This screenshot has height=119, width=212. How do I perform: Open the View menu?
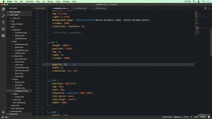pyautogui.click(x=38, y=1)
